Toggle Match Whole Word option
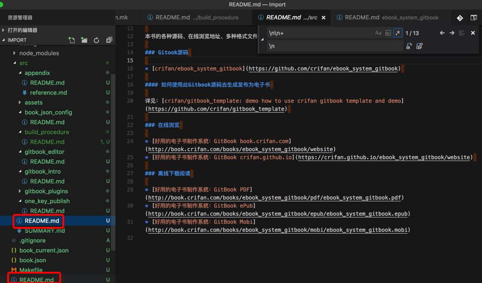Viewport: 482px width, 283px height. click(388, 32)
